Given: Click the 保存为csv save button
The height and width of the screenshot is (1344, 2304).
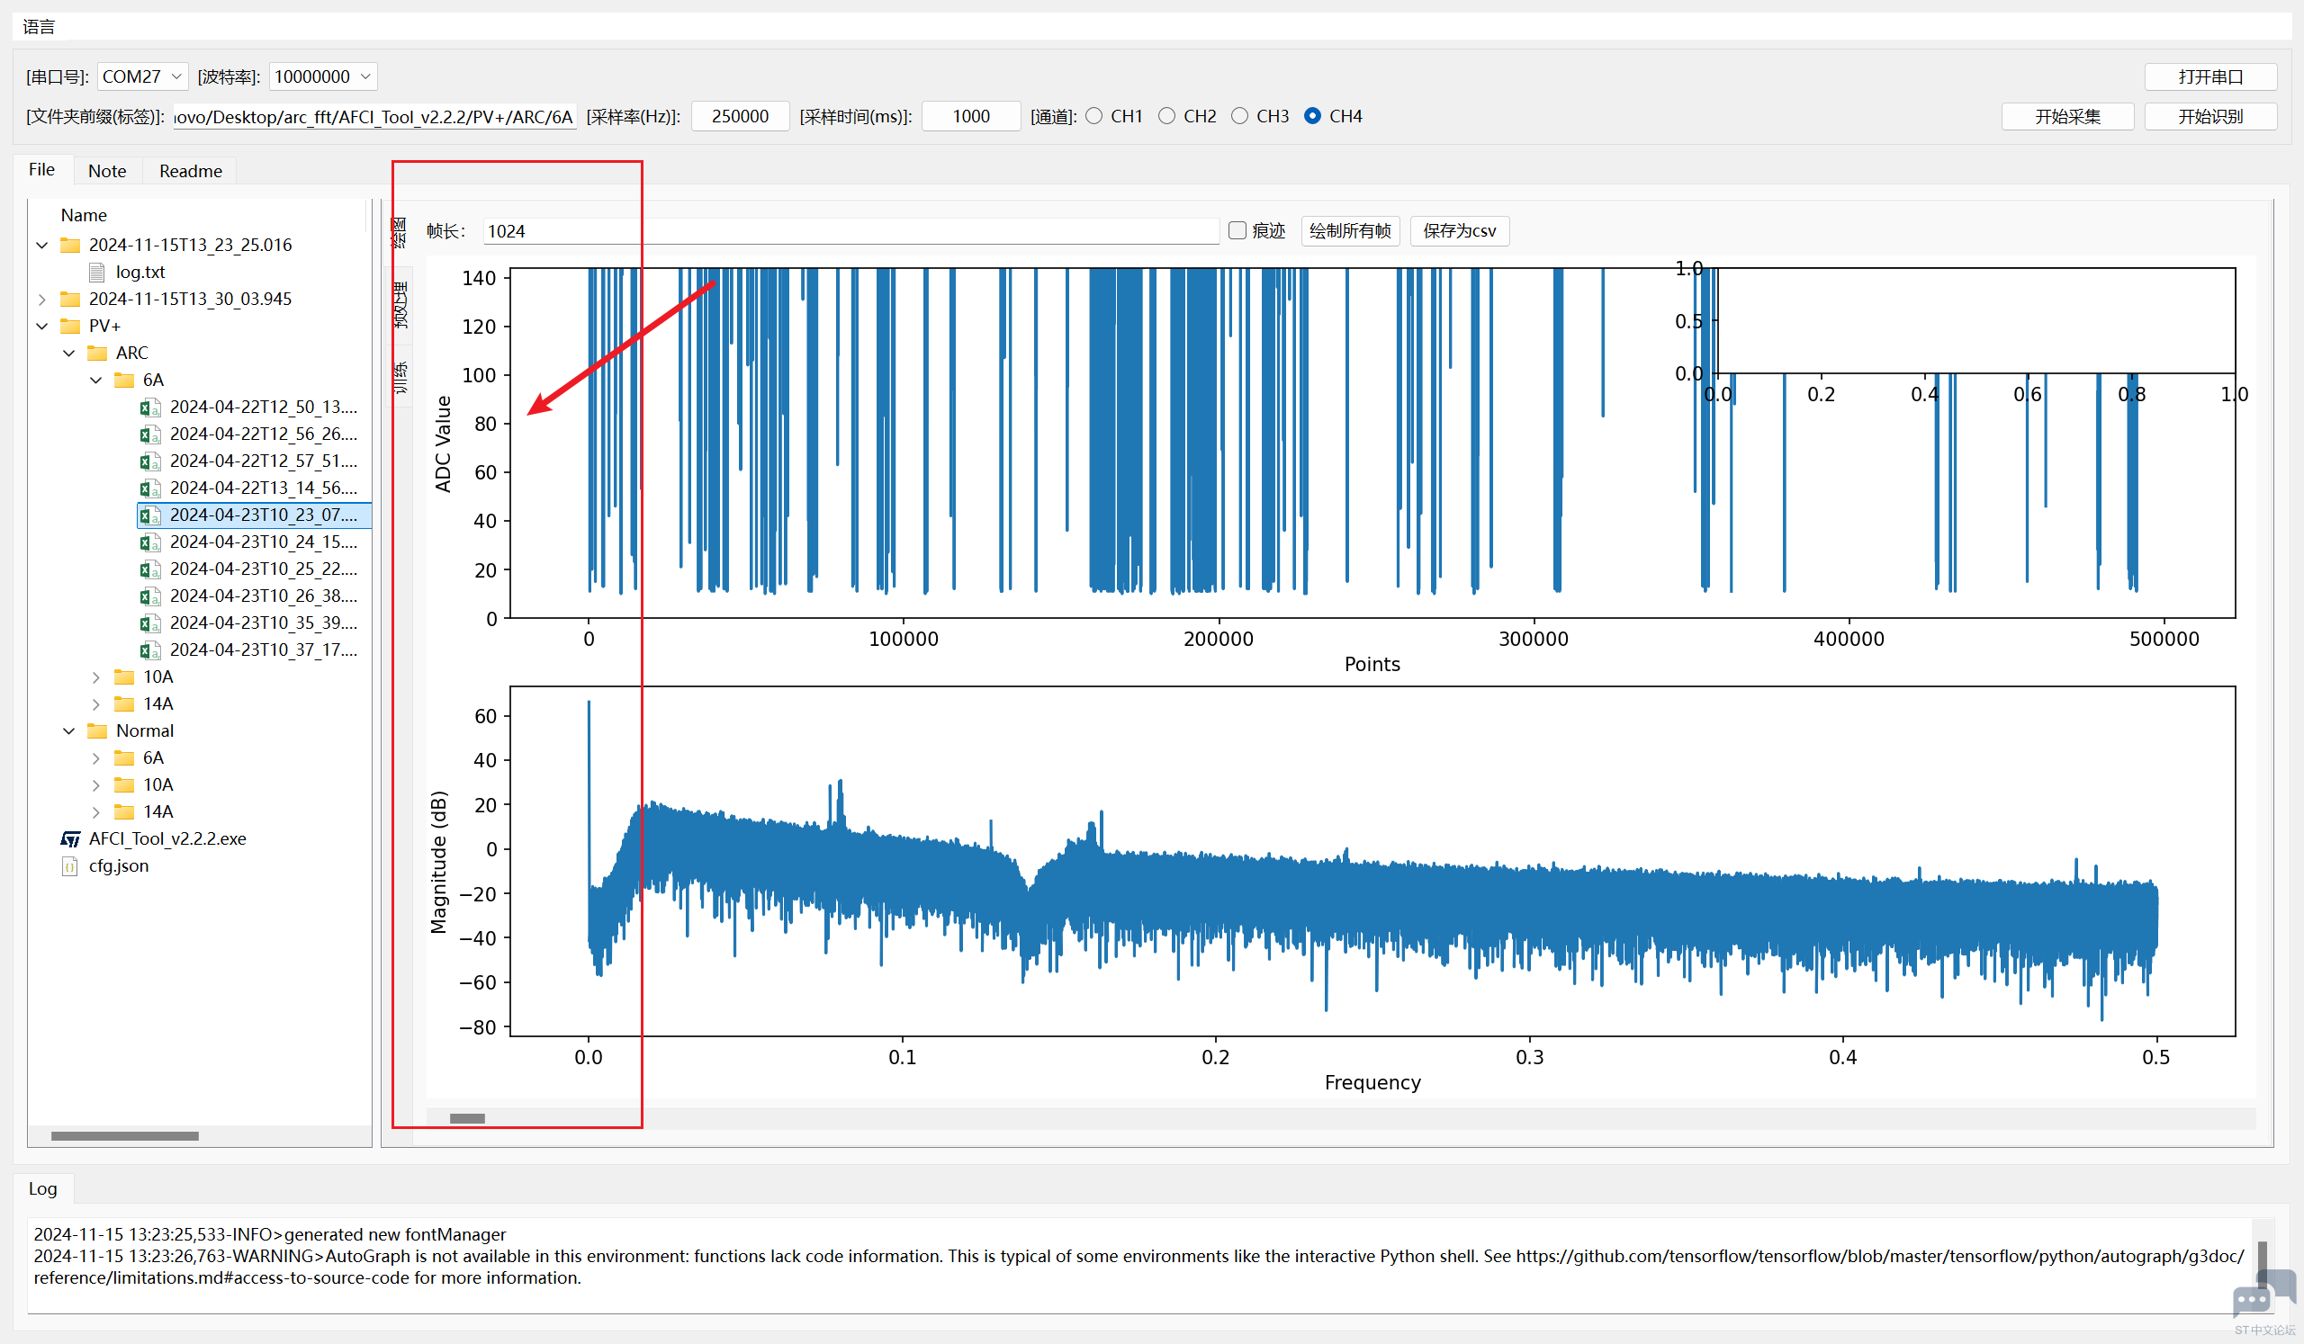Looking at the screenshot, I should pos(1459,231).
